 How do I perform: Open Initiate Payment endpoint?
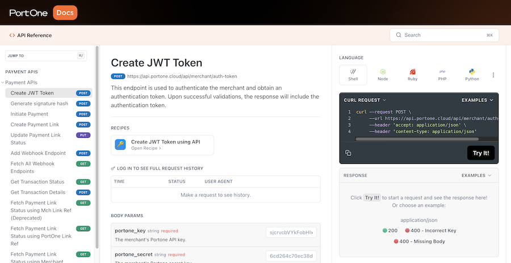(x=49, y=114)
